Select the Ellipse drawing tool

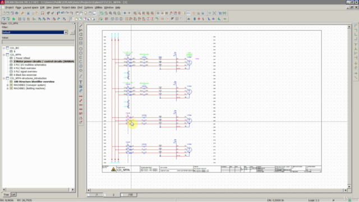click(81, 70)
